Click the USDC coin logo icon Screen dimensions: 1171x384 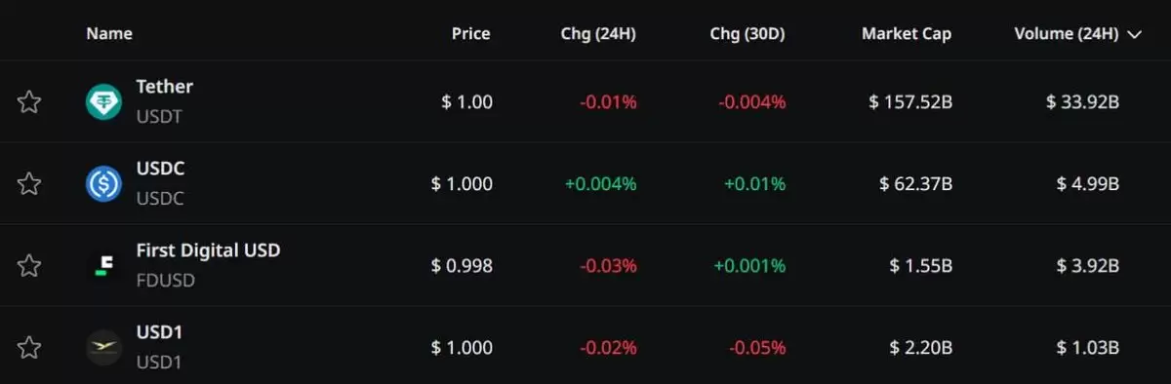tap(104, 183)
